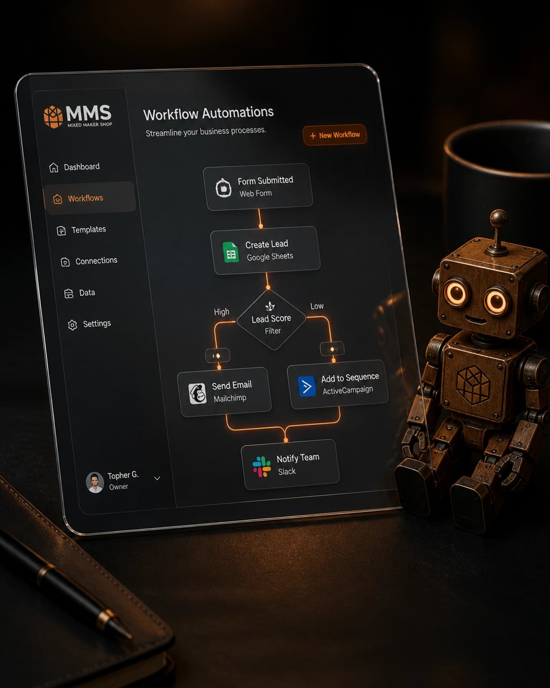Select the Form Submitted node text
This screenshot has width=550, height=688.
266,181
